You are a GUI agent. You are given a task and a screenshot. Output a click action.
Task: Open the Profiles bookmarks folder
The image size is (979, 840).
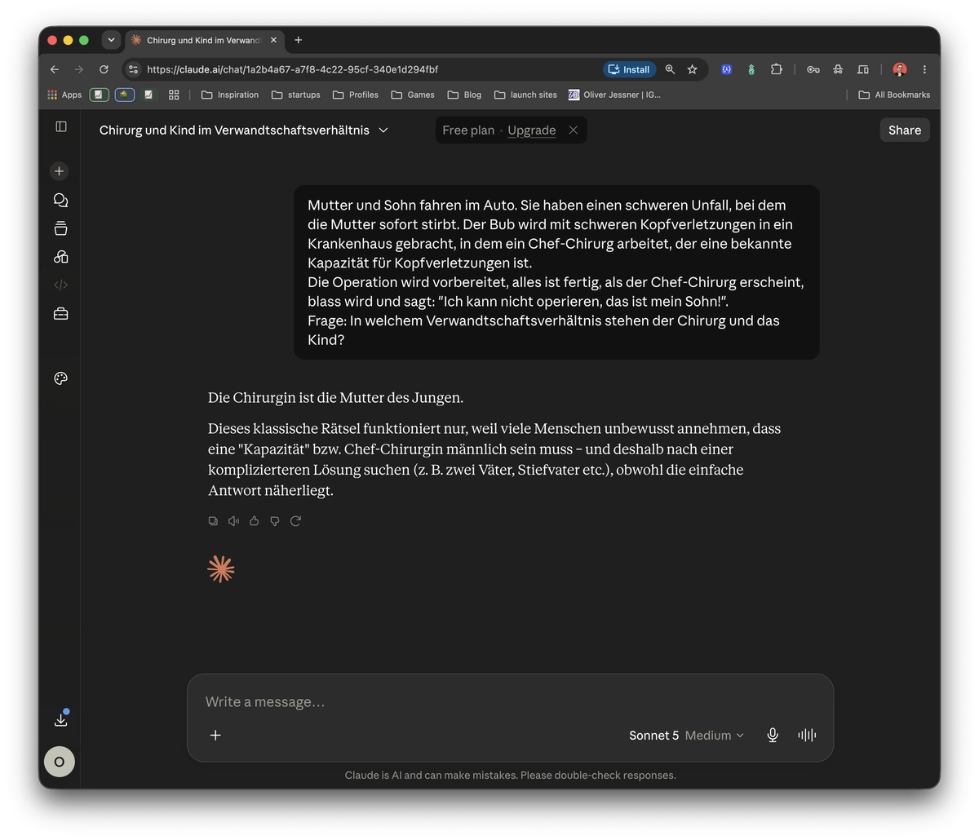[x=356, y=95]
